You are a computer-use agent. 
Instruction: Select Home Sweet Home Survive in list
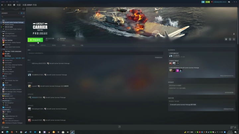coord(12,47)
